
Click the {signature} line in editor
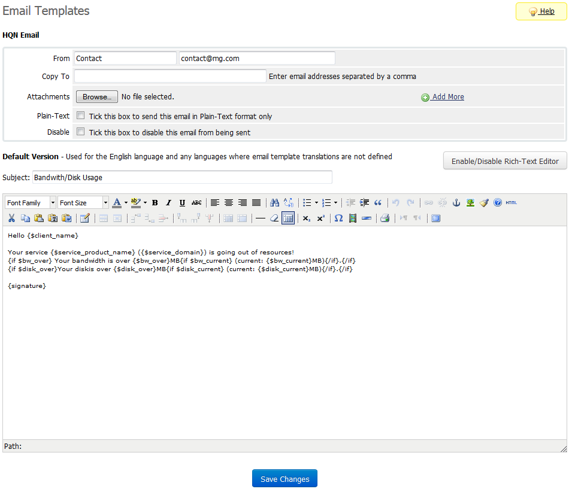tap(27, 286)
